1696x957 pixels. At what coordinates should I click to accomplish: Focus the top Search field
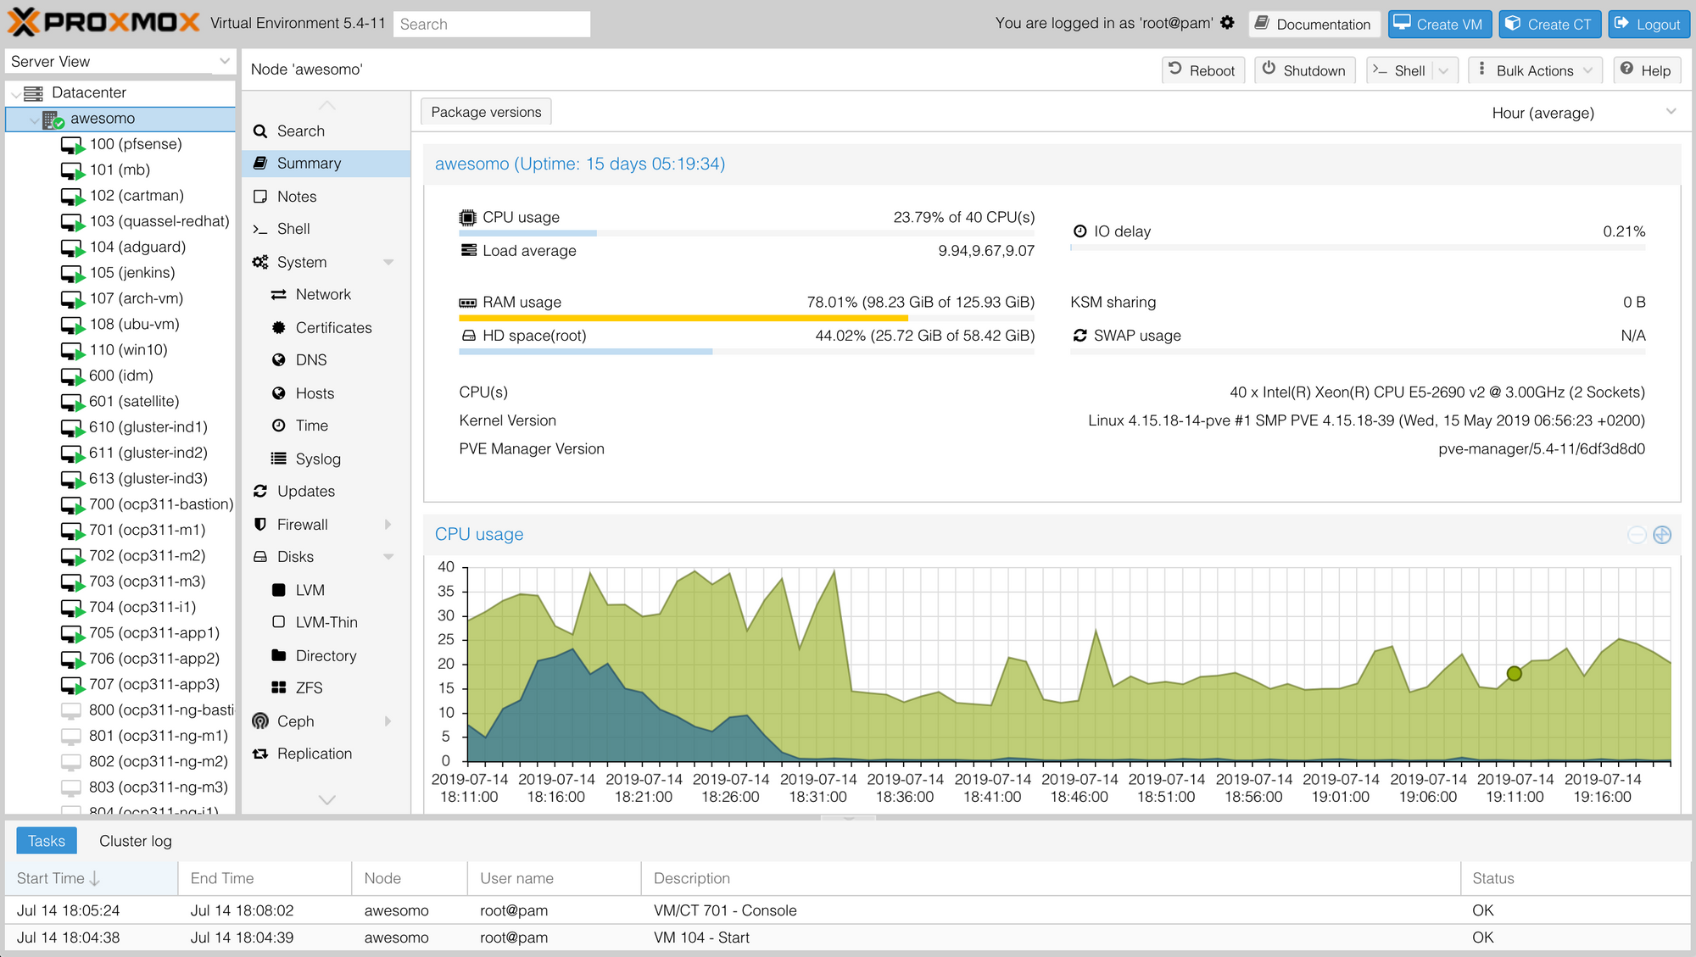click(492, 24)
